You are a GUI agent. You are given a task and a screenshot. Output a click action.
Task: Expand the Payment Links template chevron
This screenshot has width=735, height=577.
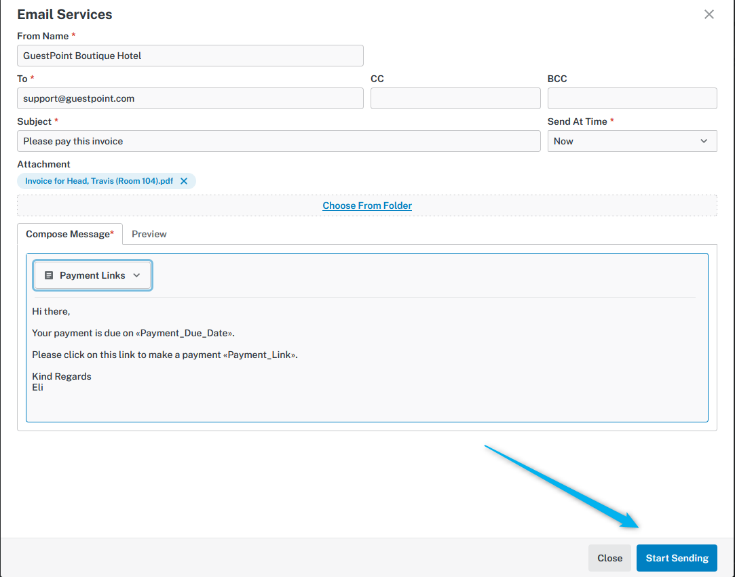136,275
